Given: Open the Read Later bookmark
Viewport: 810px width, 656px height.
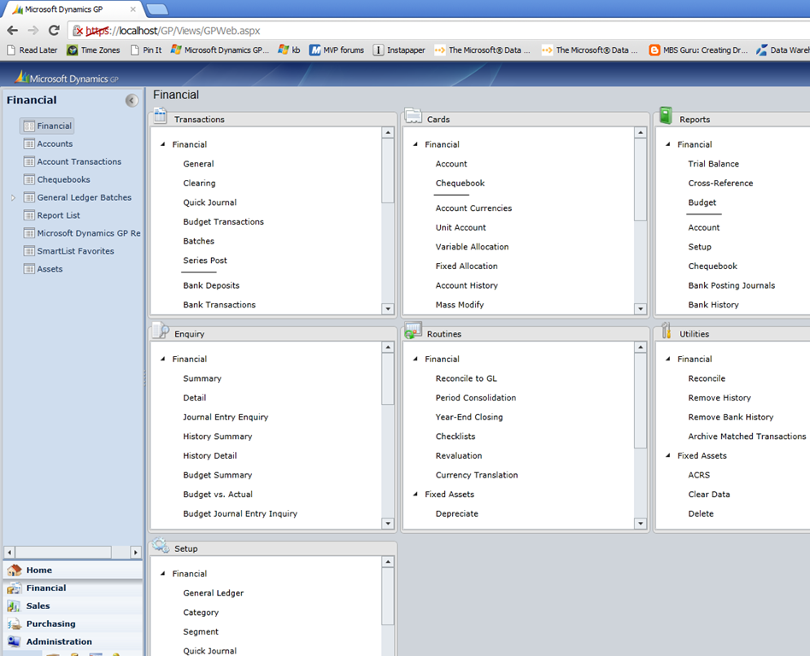Looking at the screenshot, I should (x=32, y=50).
